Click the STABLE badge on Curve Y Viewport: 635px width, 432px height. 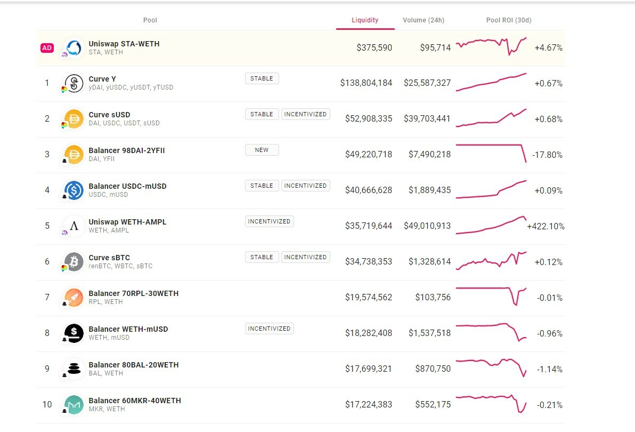pyautogui.click(x=262, y=78)
